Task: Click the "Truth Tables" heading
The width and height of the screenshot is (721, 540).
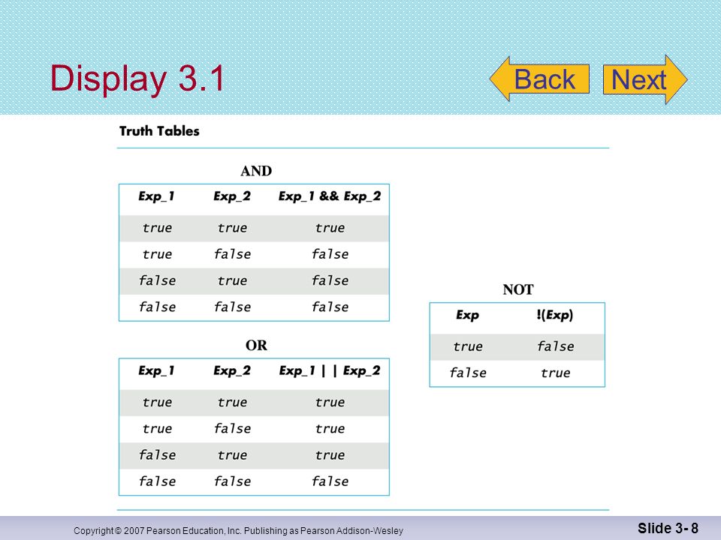Action: coord(159,131)
